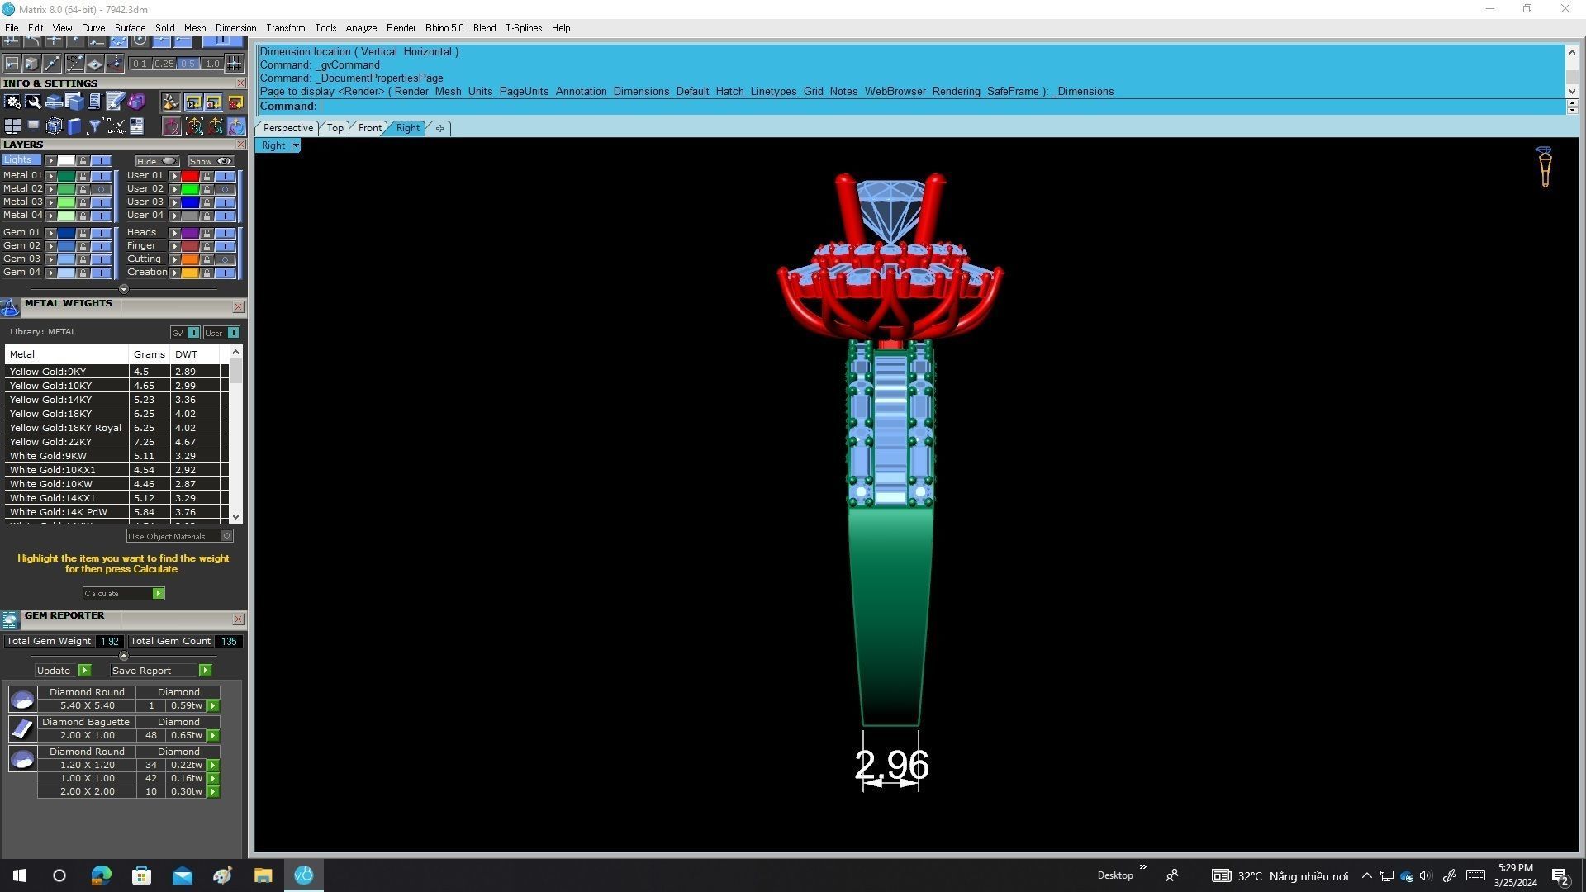The width and height of the screenshot is (1586, 892).
Task: Toggle visibility of the Metal 02 layer
Action: [x=101, y=189]
